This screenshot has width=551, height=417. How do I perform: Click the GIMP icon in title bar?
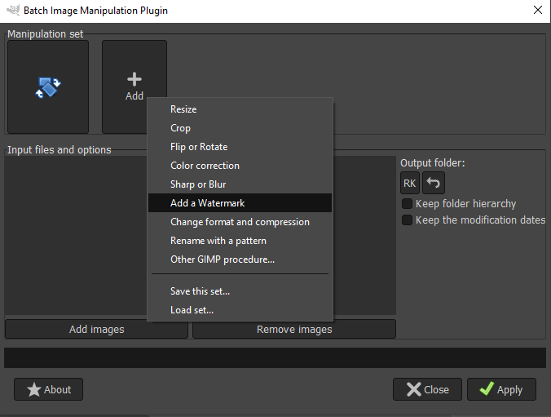coord(11,11)
